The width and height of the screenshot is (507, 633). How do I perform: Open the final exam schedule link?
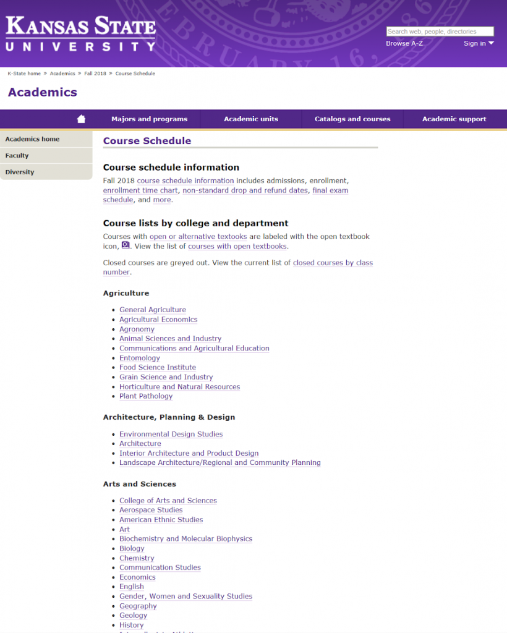pyautogui.click(x=330, y=190)
